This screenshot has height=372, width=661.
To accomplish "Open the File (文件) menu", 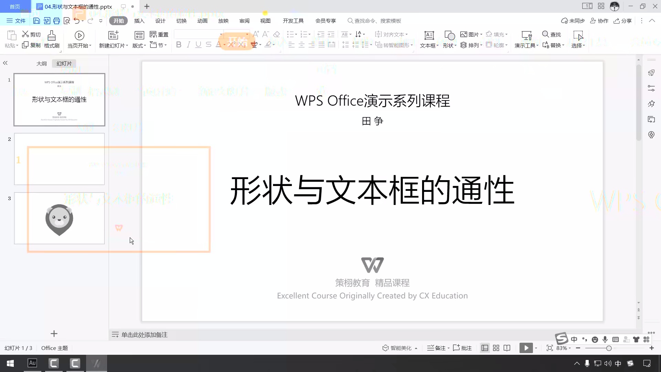I will 16,21.
